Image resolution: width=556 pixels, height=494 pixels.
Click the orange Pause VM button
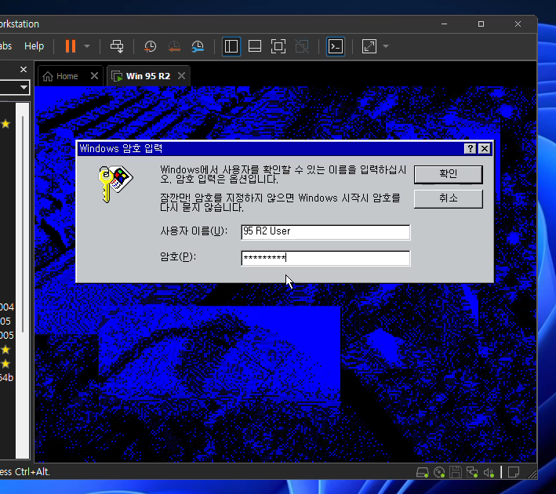pos(71,46)
